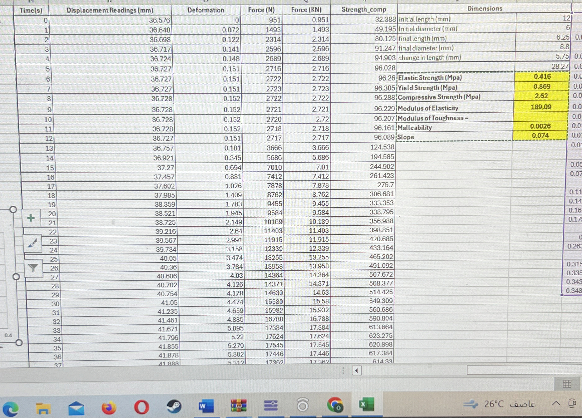
Task: Expand the hidden system tray icons chevron
Action: [x=556, y=403]
